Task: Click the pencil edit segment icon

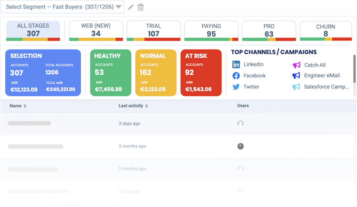Action: tap(131, 7)
